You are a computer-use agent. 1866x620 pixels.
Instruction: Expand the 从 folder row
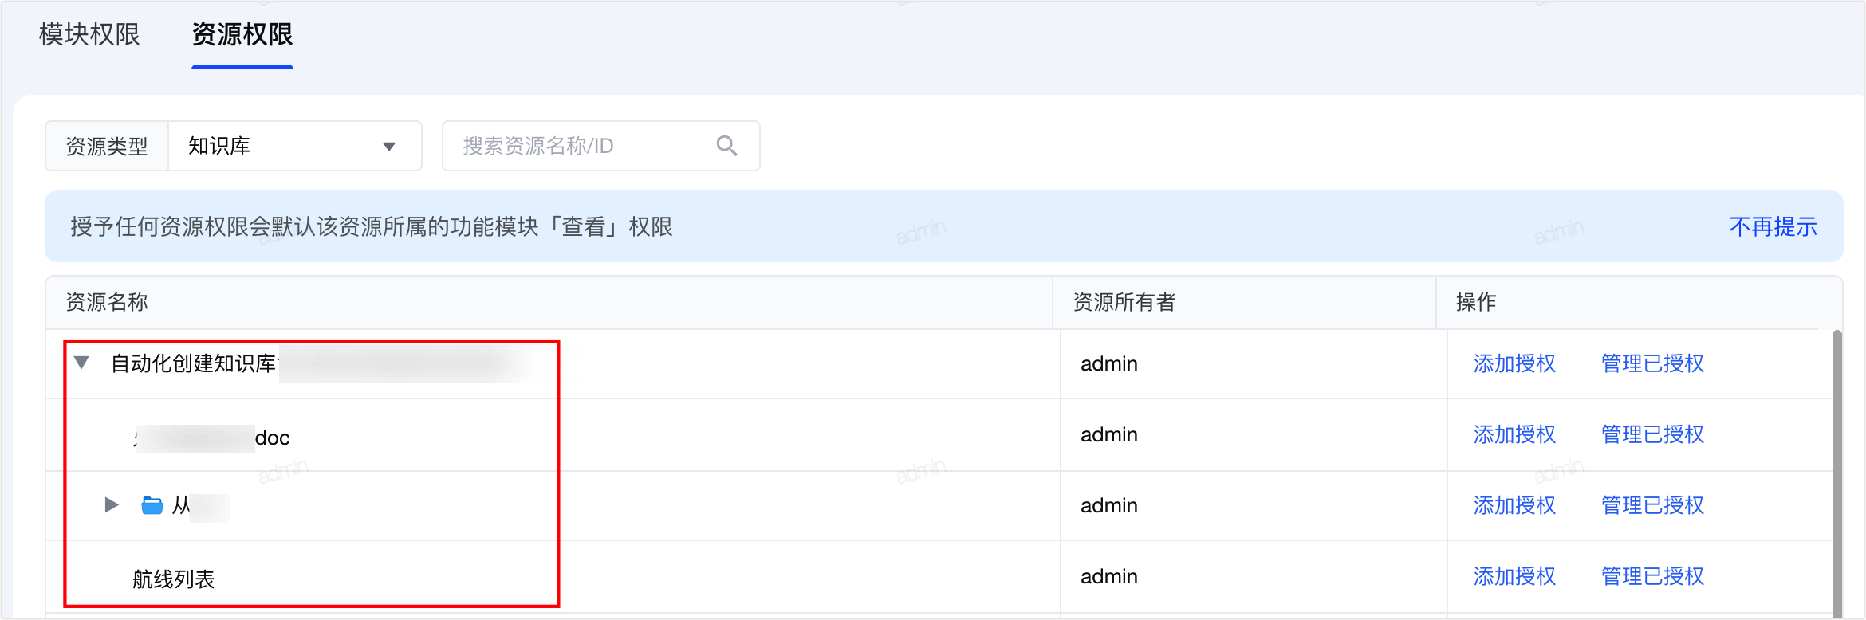click(112, 504)
